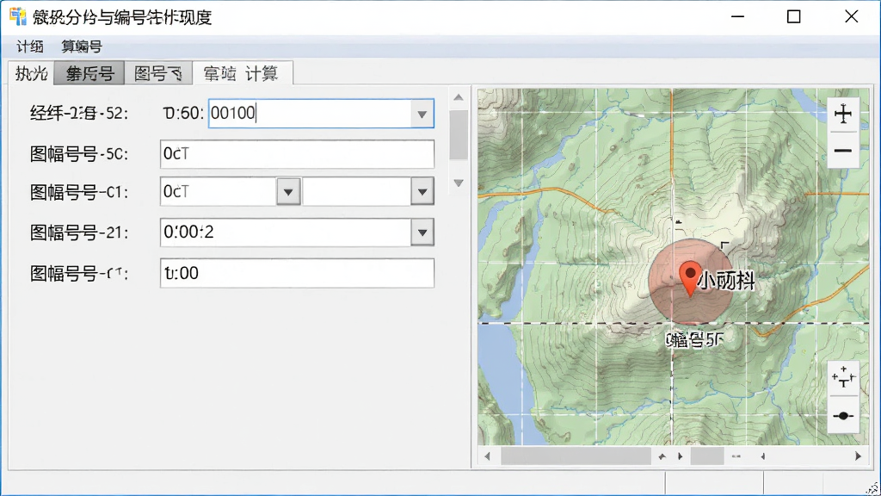Image resolution: width=881 pixels, height=496 pixels.
Task: Open the 算编号 menu
Action: point(82,46)
